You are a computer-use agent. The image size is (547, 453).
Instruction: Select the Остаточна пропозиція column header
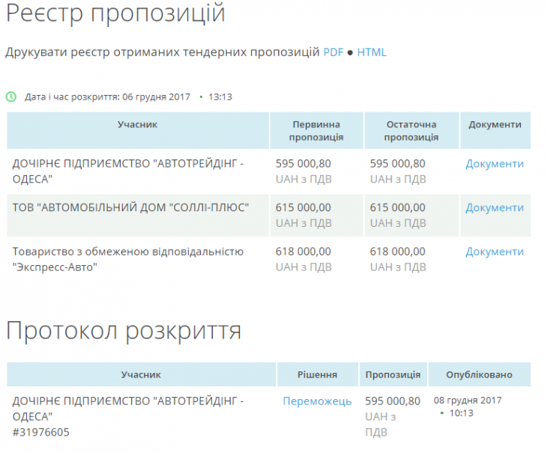[x=411, y=131]
